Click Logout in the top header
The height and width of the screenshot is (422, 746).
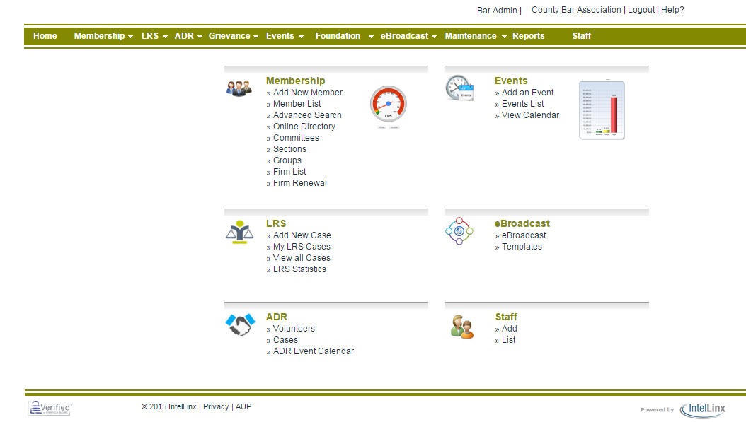pos(641,10)
